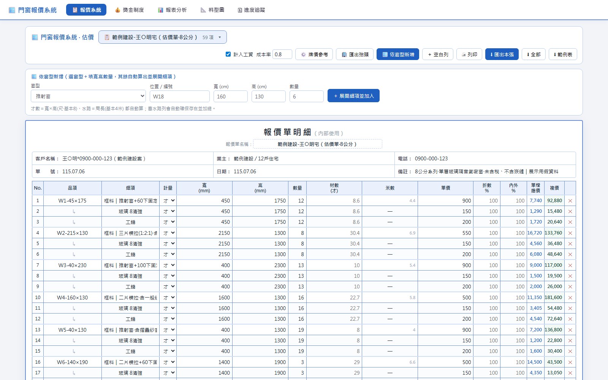This screenshot has height=380, width=608.
Task: Remove row 6 using its red X
Action: 570,254
